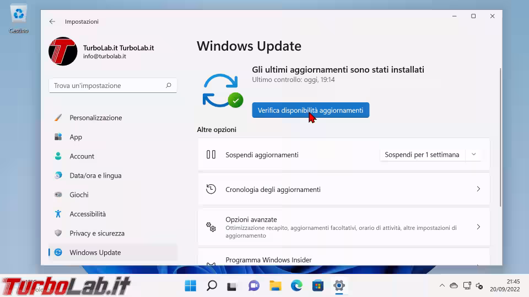This screenshot has height=297, width=529.
Task: Open Chat app in taskbar
Action: point(253,285)
